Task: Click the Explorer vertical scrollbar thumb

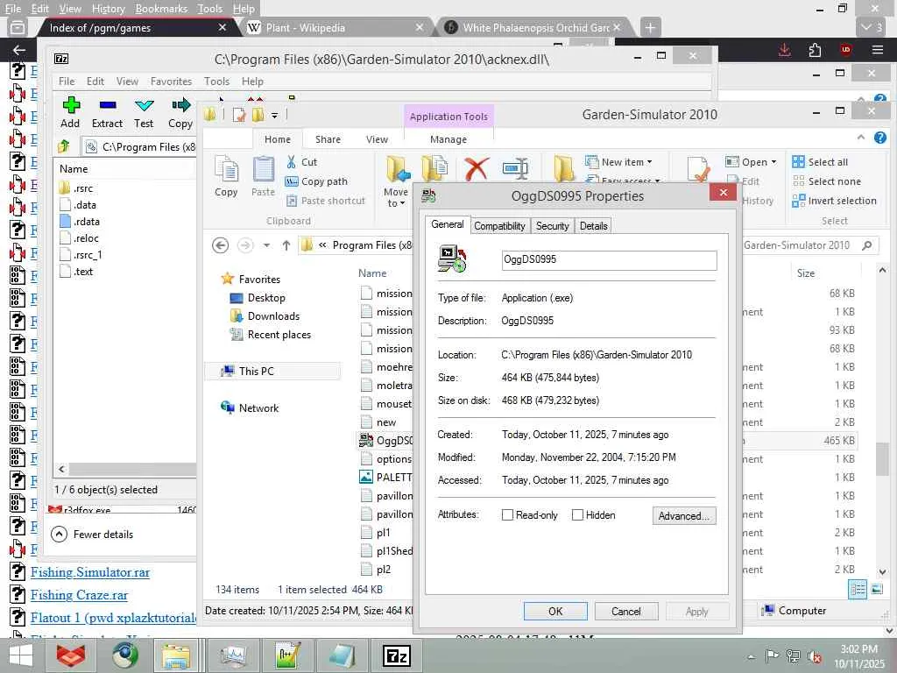Action: click(x=881, y=459)
